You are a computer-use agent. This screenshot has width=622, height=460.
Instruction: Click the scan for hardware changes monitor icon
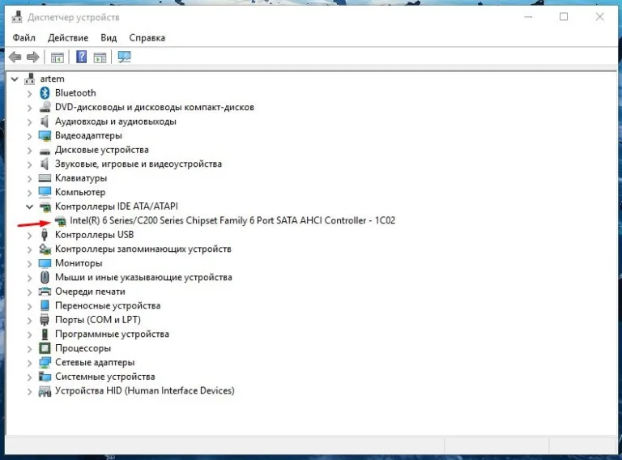(x=124, y=57)
